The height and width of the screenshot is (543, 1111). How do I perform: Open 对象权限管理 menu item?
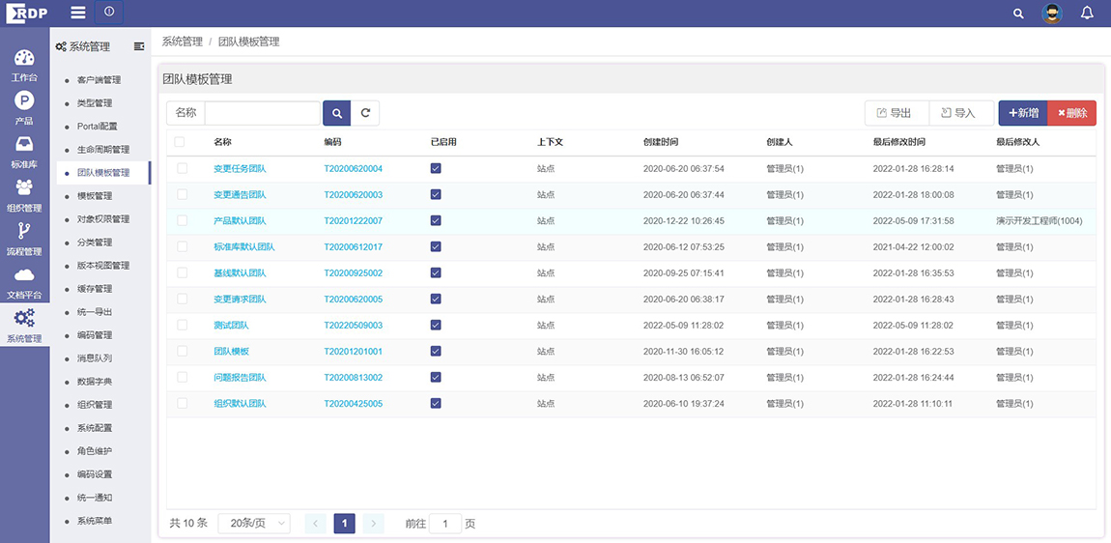tap(102, 219)
